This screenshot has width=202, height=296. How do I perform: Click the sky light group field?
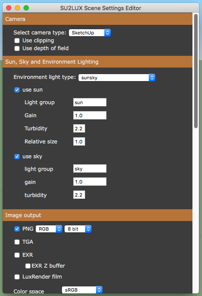(x=90, y=169)
